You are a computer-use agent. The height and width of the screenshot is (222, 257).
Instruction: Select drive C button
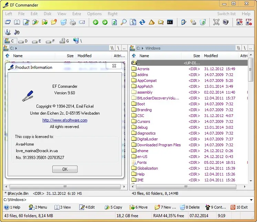click(10, 41)
